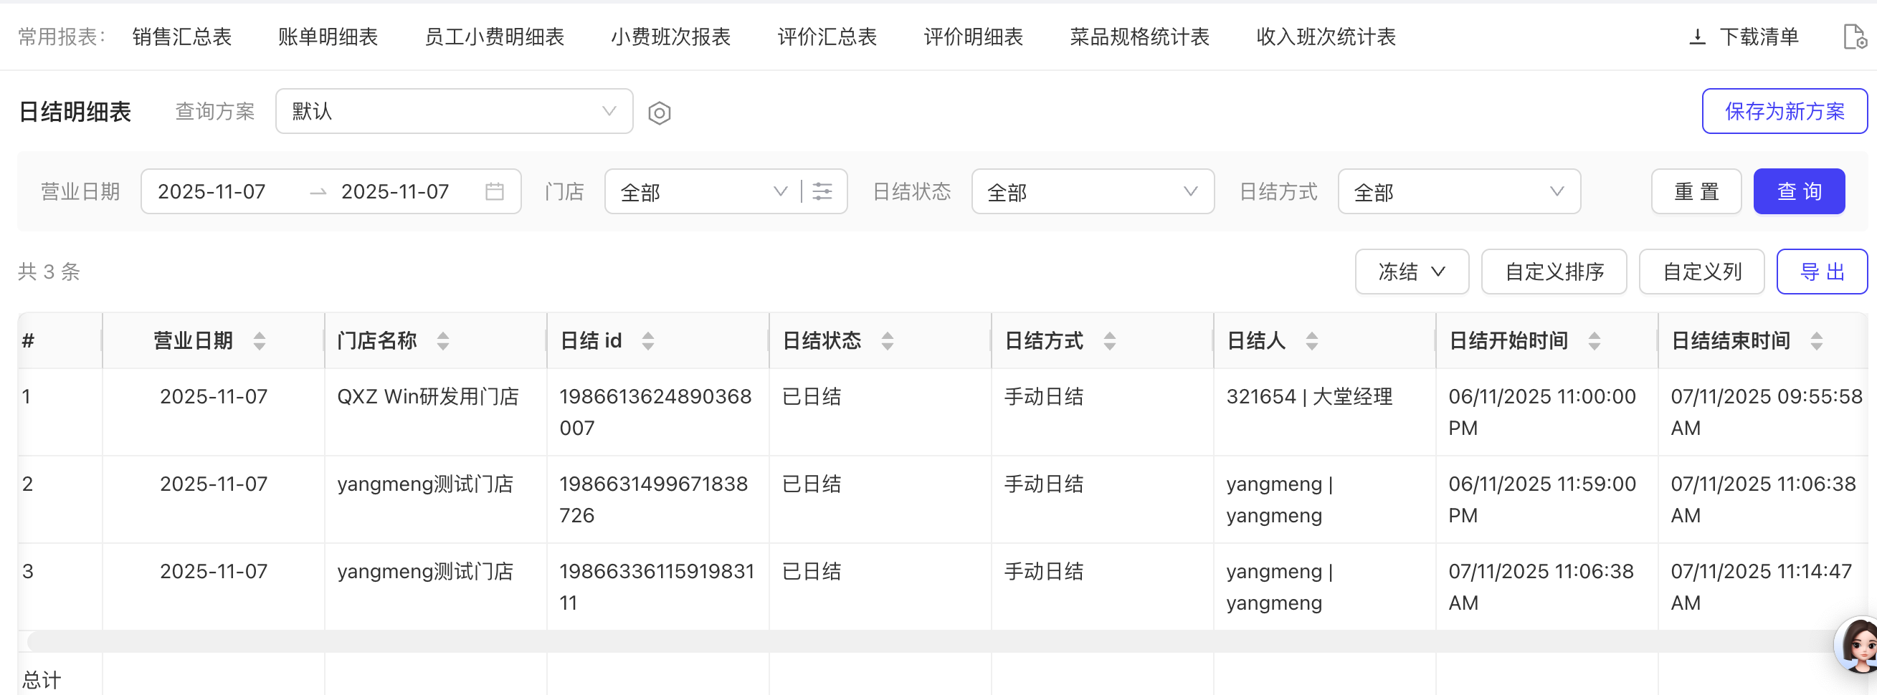Open the 日结方式 dropdown
Viewport: 1877px width, 695px height.
(x=1458, y=191)
